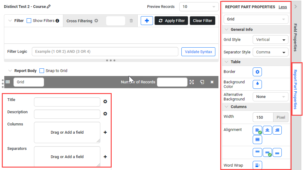Screen dimensions: 305x170
Task: Click filter panel resize dots handle
Action: (x=111, y=60)
